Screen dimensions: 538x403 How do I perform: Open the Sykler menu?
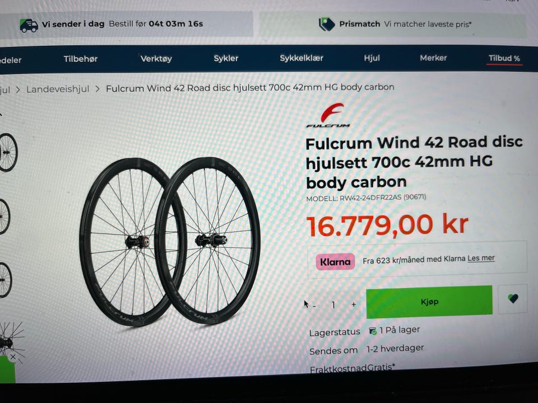coord(226,58)
